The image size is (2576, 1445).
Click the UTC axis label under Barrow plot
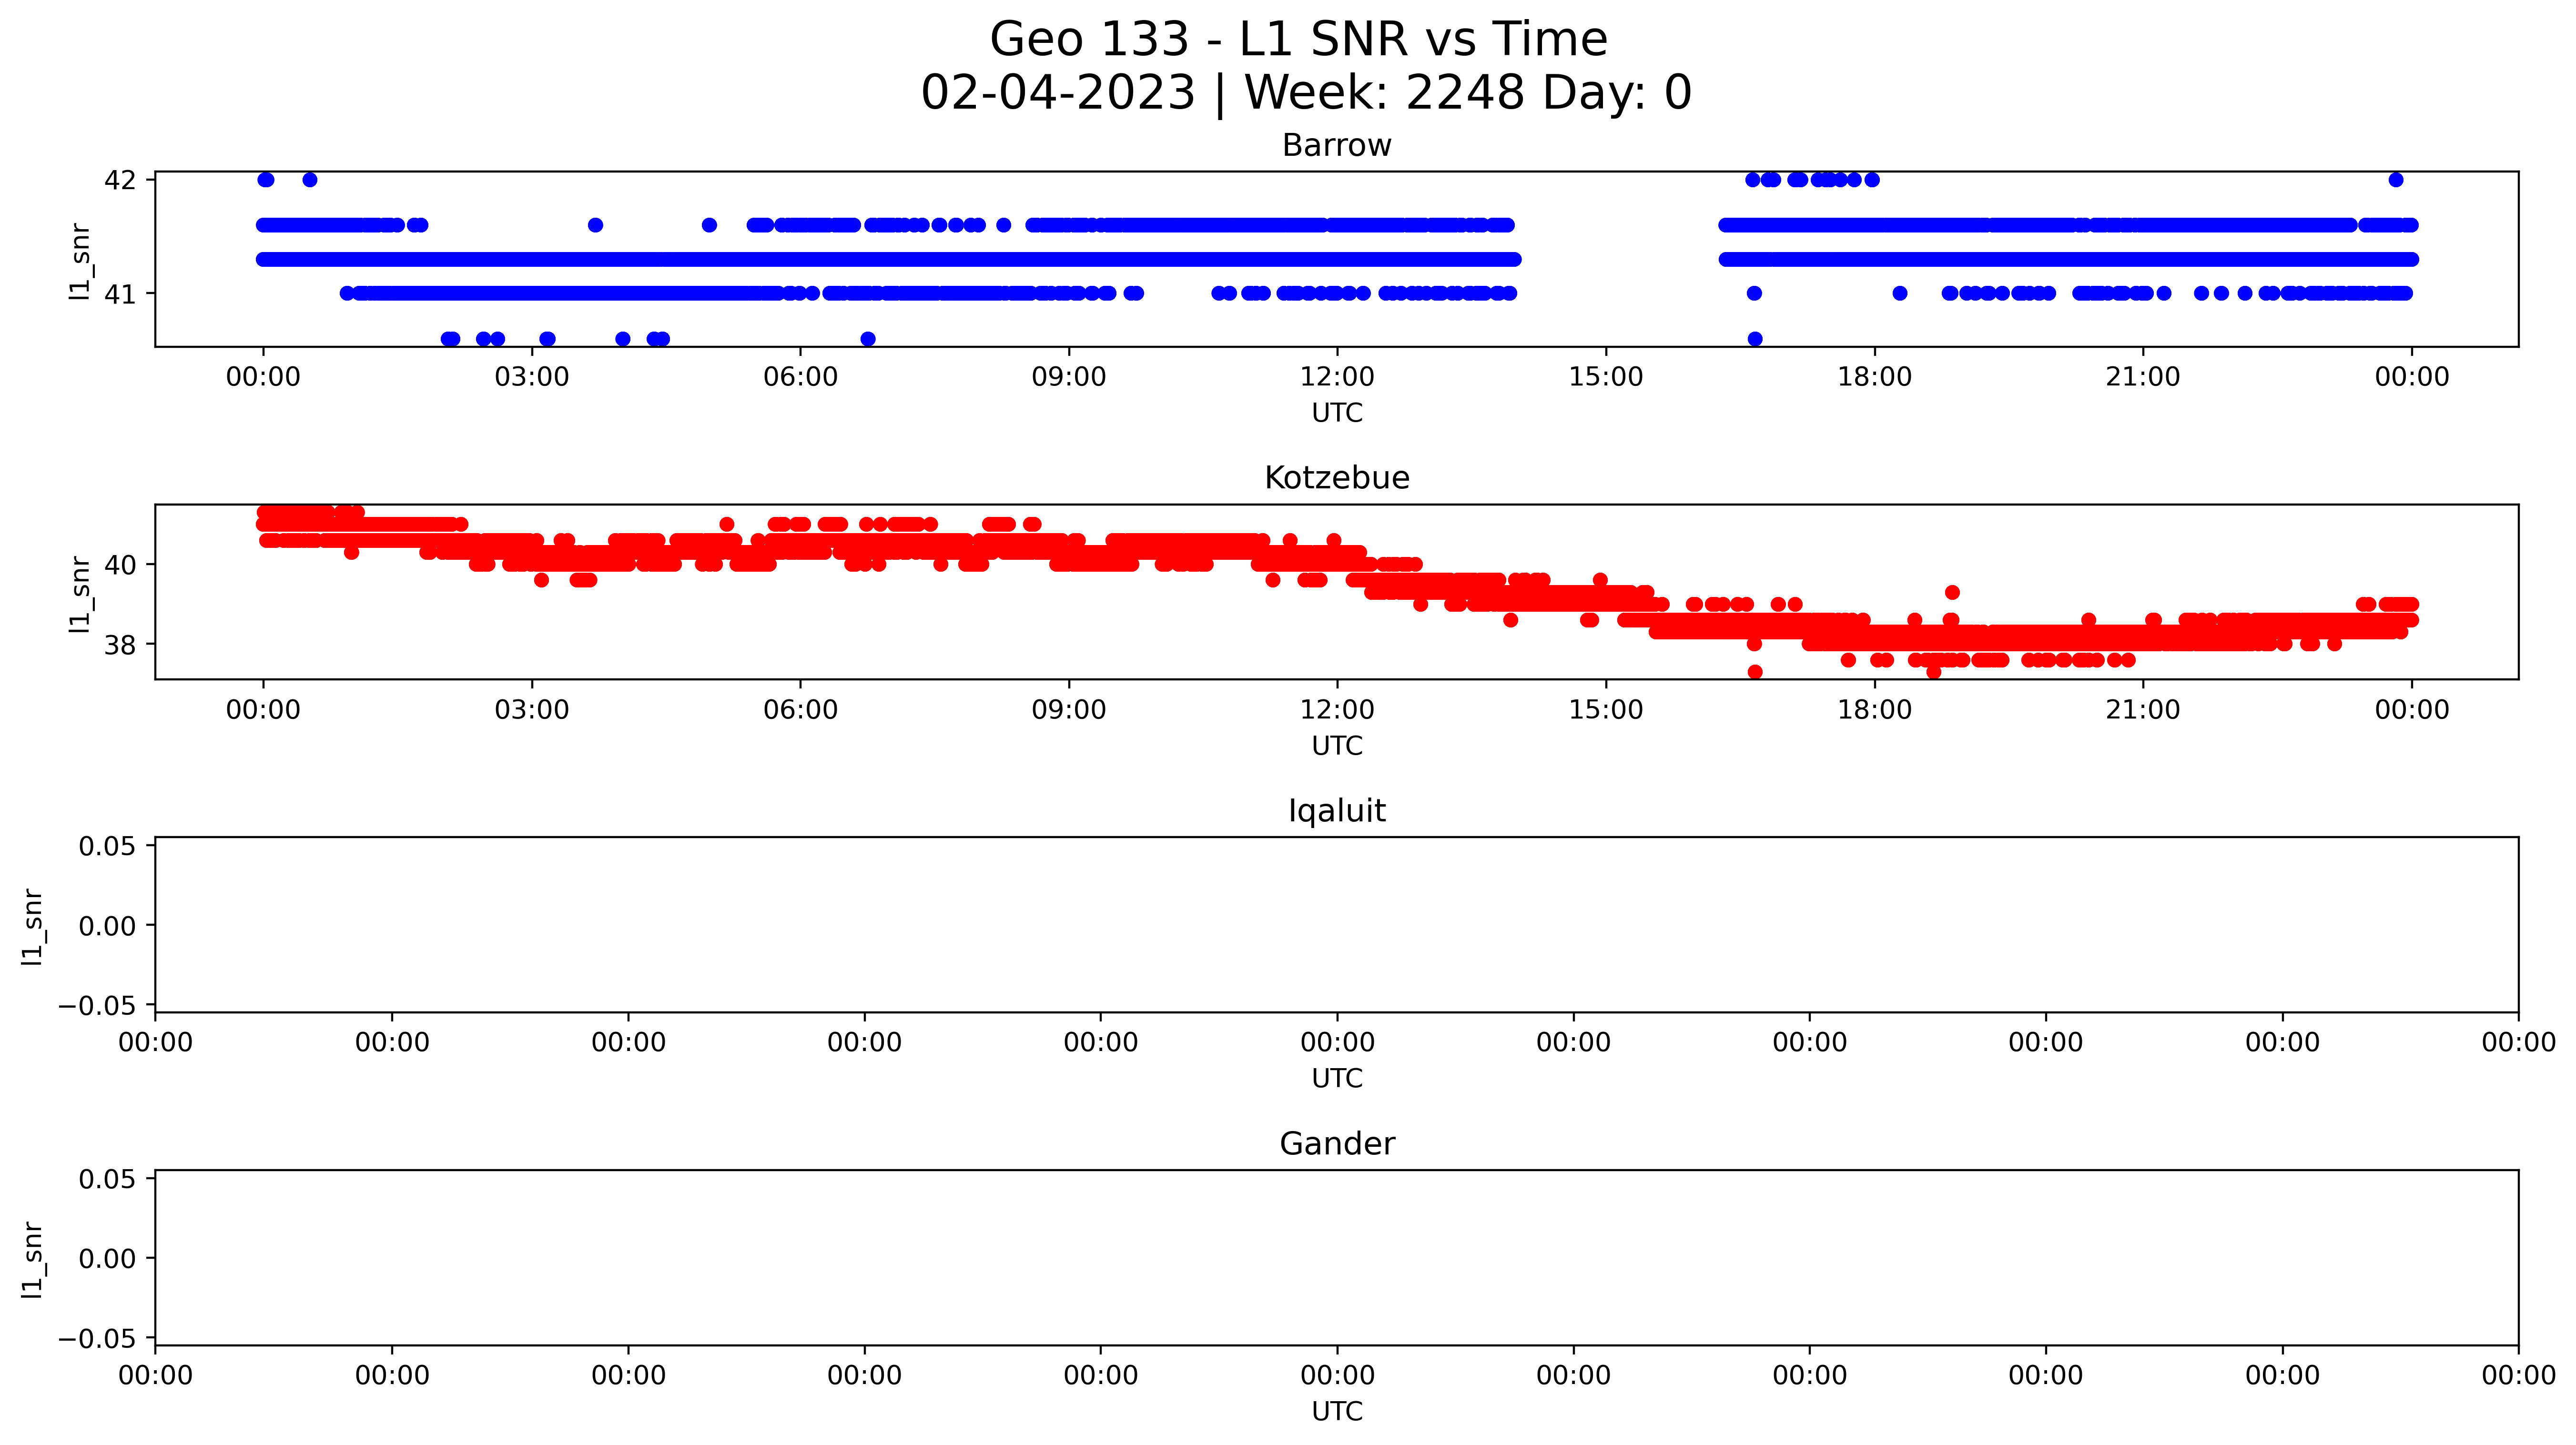pyautogui.click(x=1337, y=413)
